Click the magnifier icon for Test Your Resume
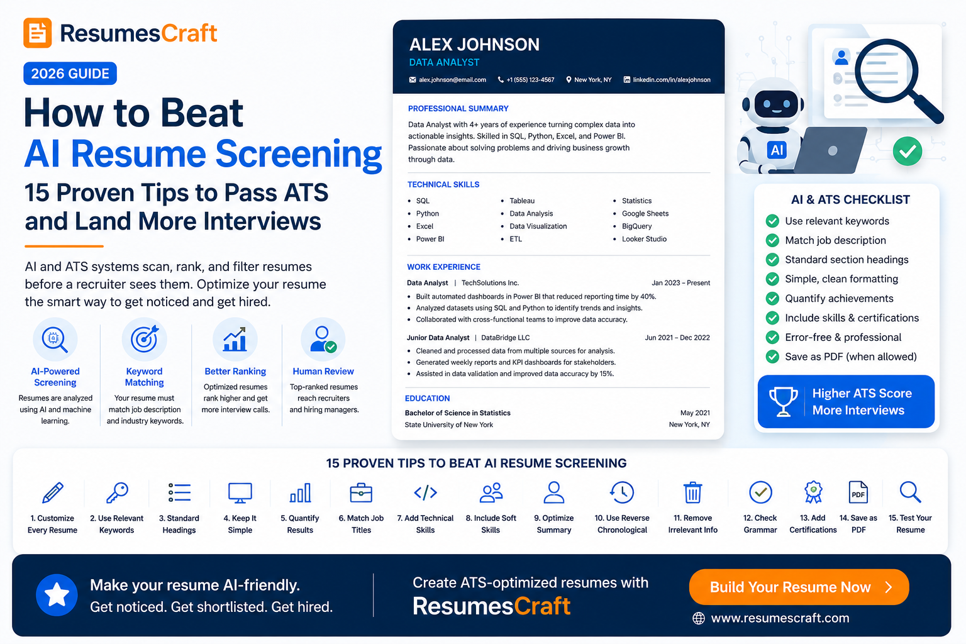Viewport: 966px width, 644px height. click(x=911, y=492)
